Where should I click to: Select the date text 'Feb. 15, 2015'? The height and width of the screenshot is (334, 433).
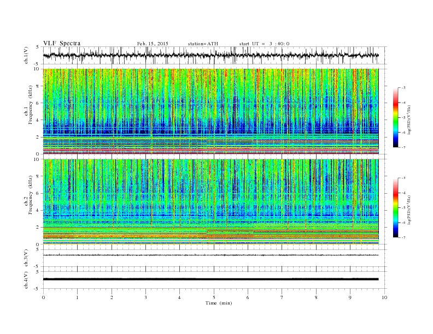pos(153,44)
